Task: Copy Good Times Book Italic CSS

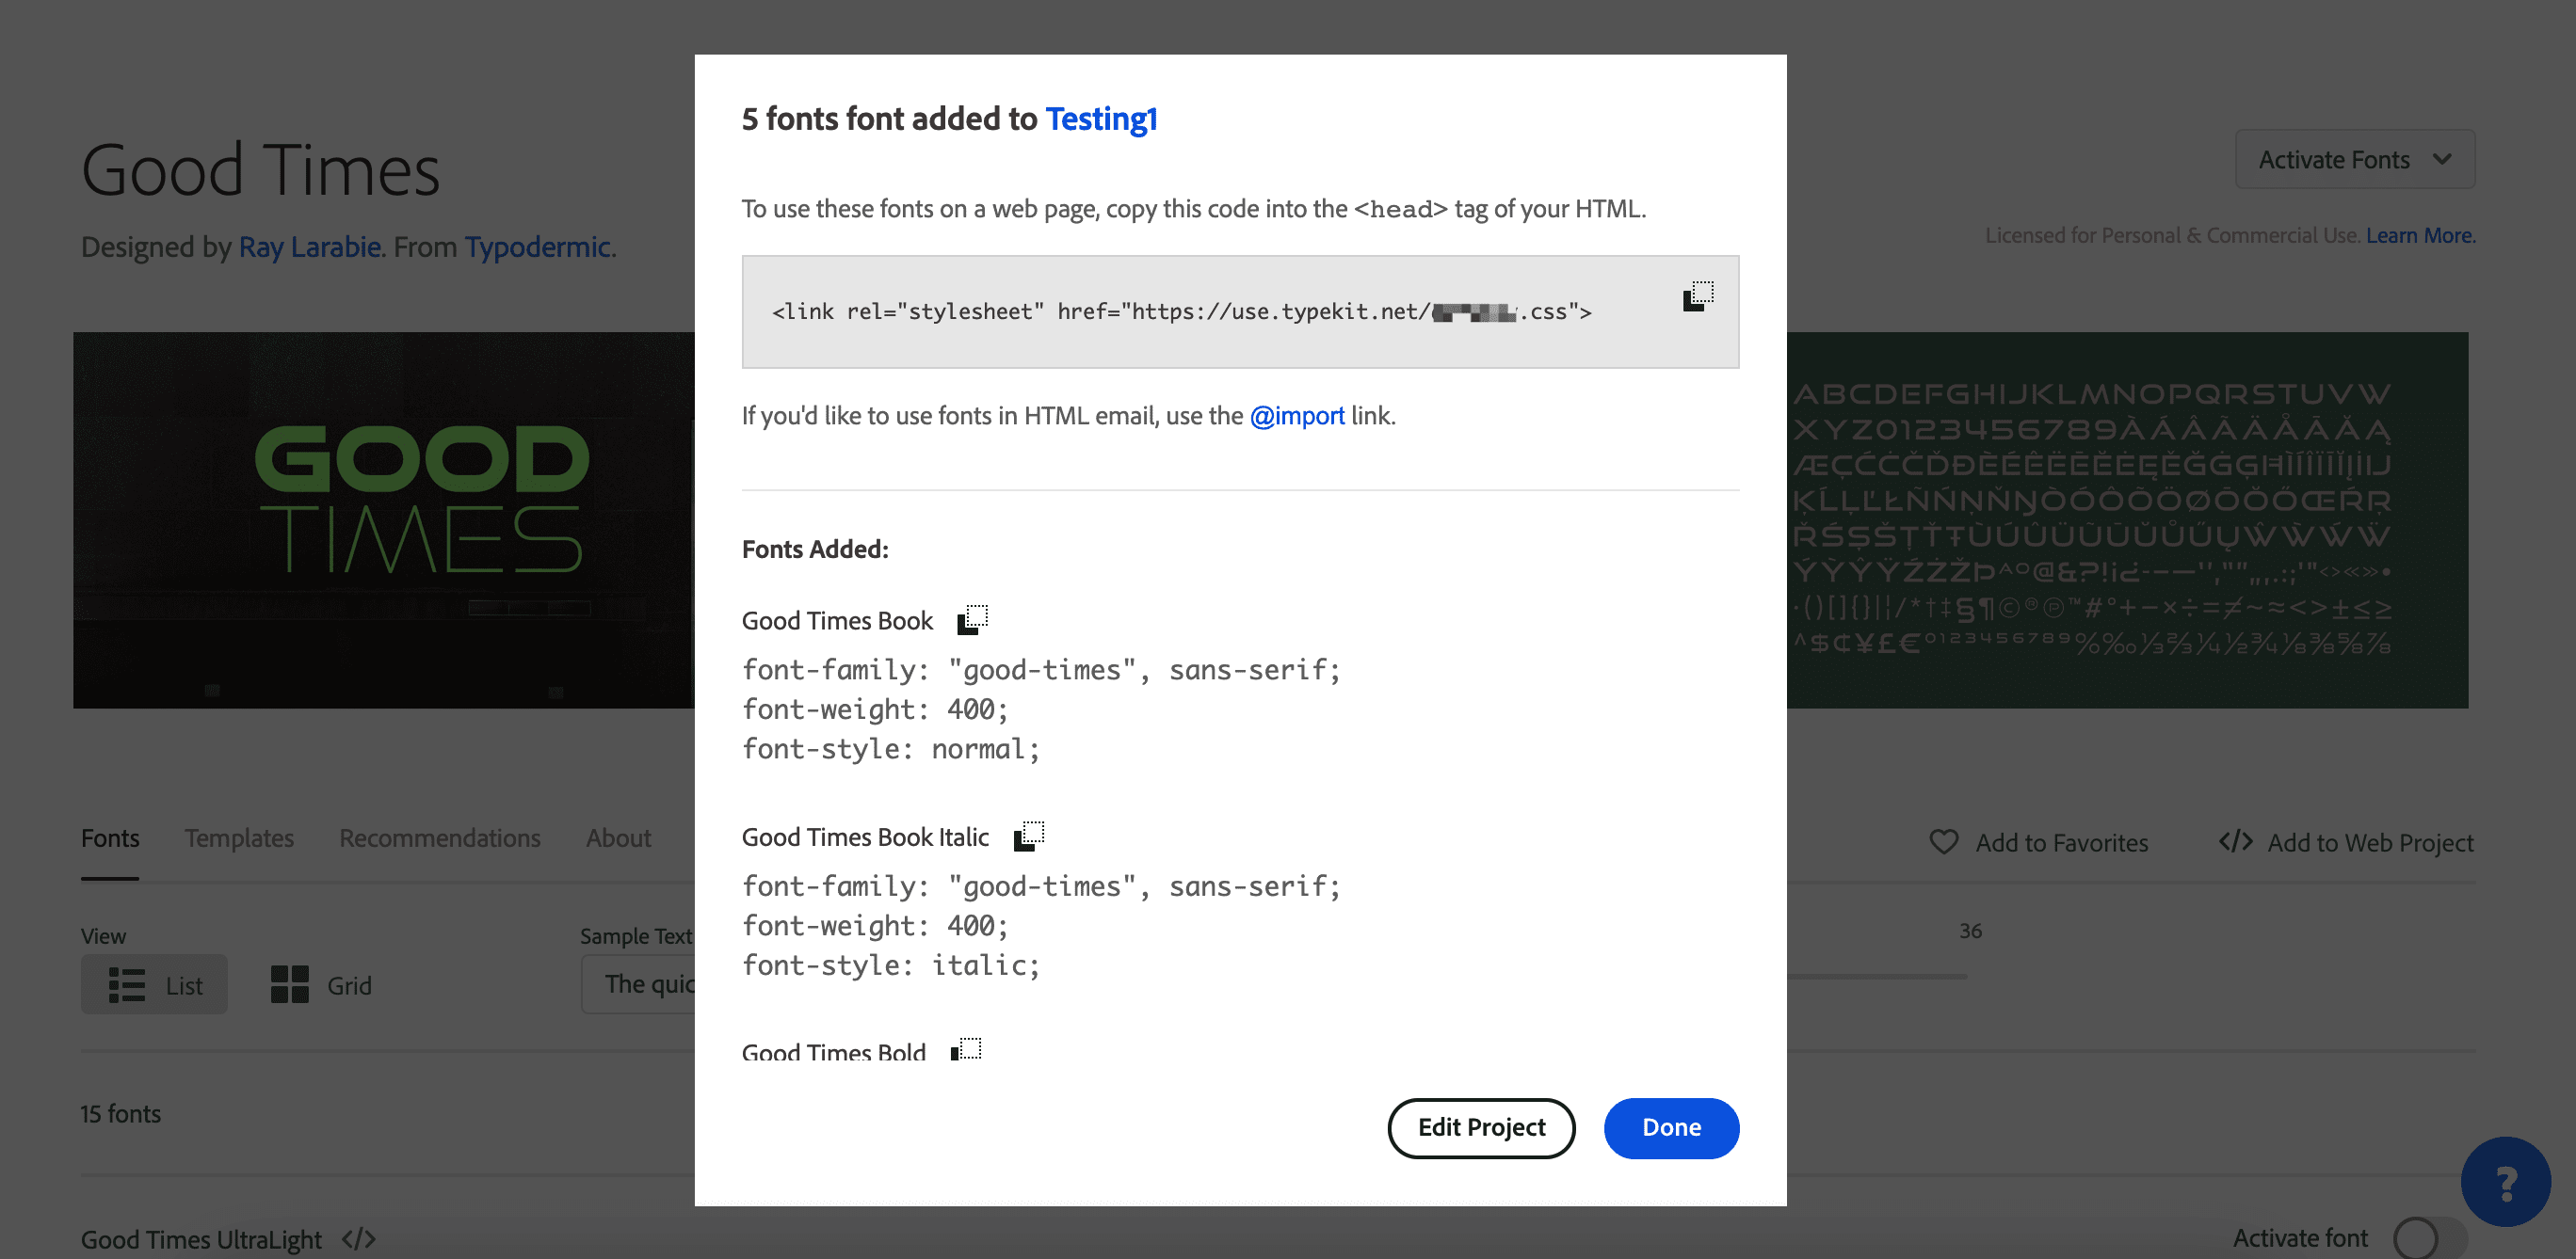Action: point(1028,837)
